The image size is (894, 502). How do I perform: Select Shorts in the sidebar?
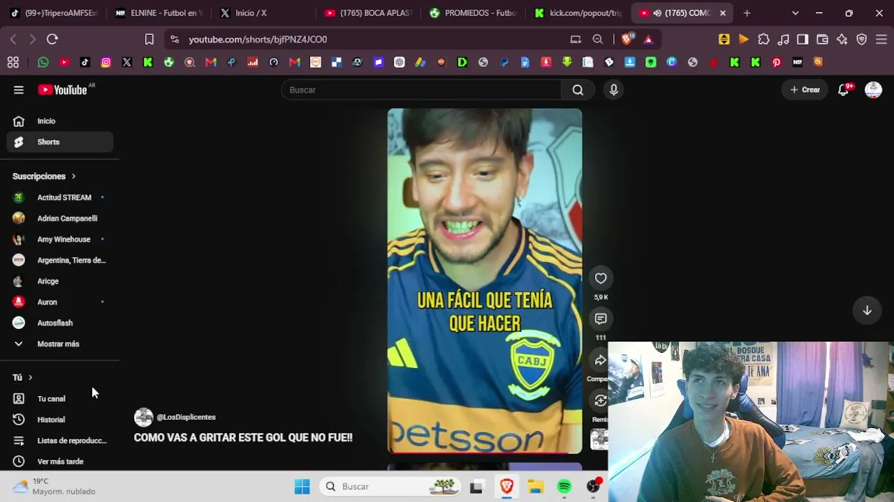click(x=61, y=142)
